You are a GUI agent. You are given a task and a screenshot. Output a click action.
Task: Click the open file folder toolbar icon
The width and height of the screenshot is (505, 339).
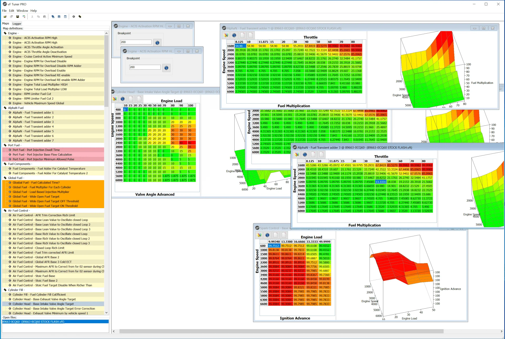pos(5,17)
